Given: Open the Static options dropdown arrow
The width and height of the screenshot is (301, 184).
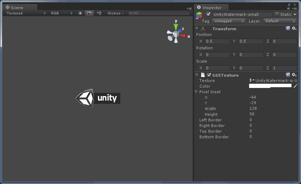Looking at the screenshot, I should pyautogui.click(x=295, y=14).
